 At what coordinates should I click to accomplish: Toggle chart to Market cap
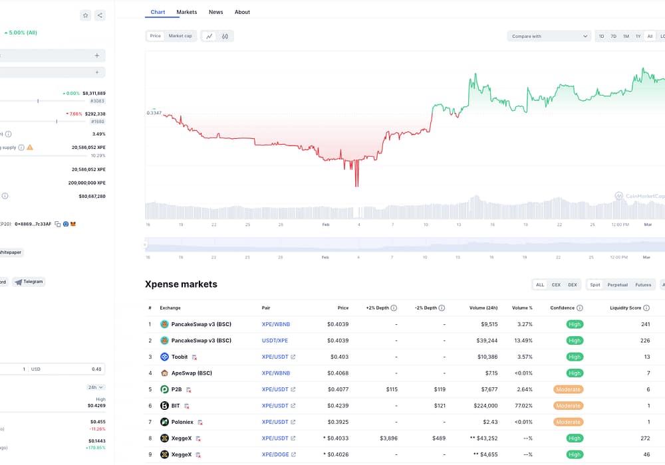coord(180,36)
